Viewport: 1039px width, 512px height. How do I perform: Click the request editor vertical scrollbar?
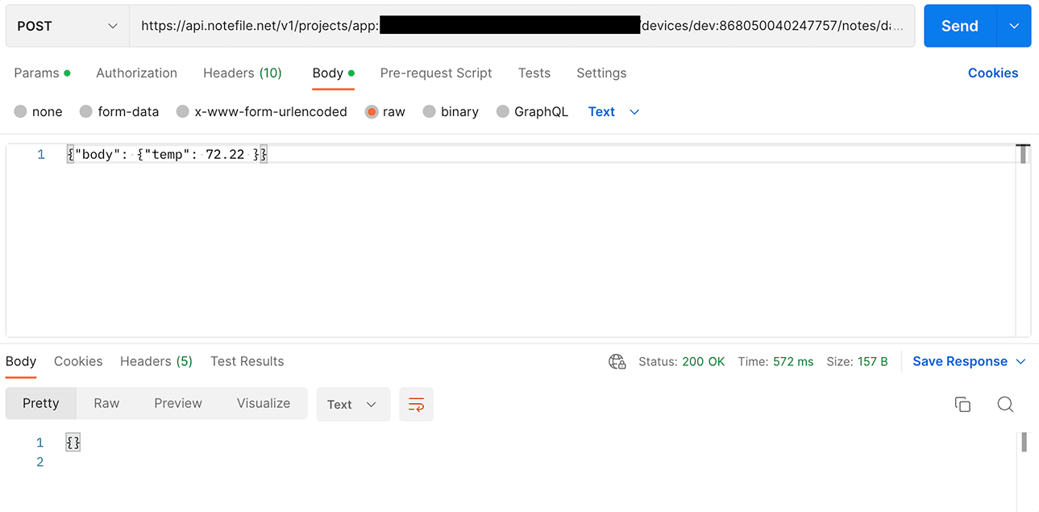(x=1024, y=154)
